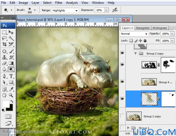Select the Crop tool
The width and height of the screenshot is (176, 136).
4,44
